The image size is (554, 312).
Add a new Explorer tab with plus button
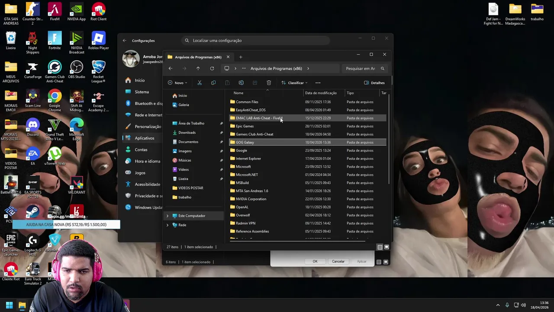pos(241,57)
